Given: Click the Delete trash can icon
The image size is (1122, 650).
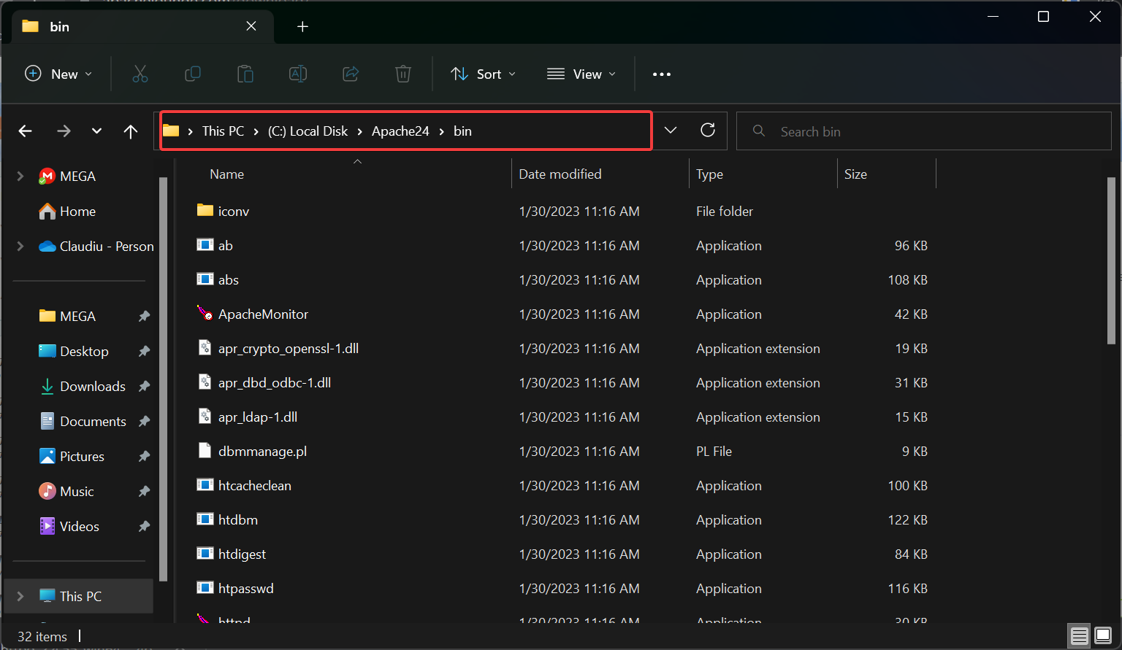Looking at the screenshot, I should click(x=403, y=74).
